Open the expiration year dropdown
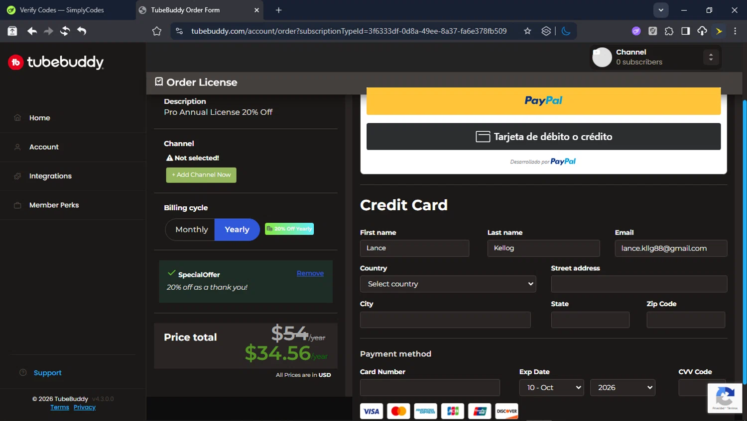 622,388
